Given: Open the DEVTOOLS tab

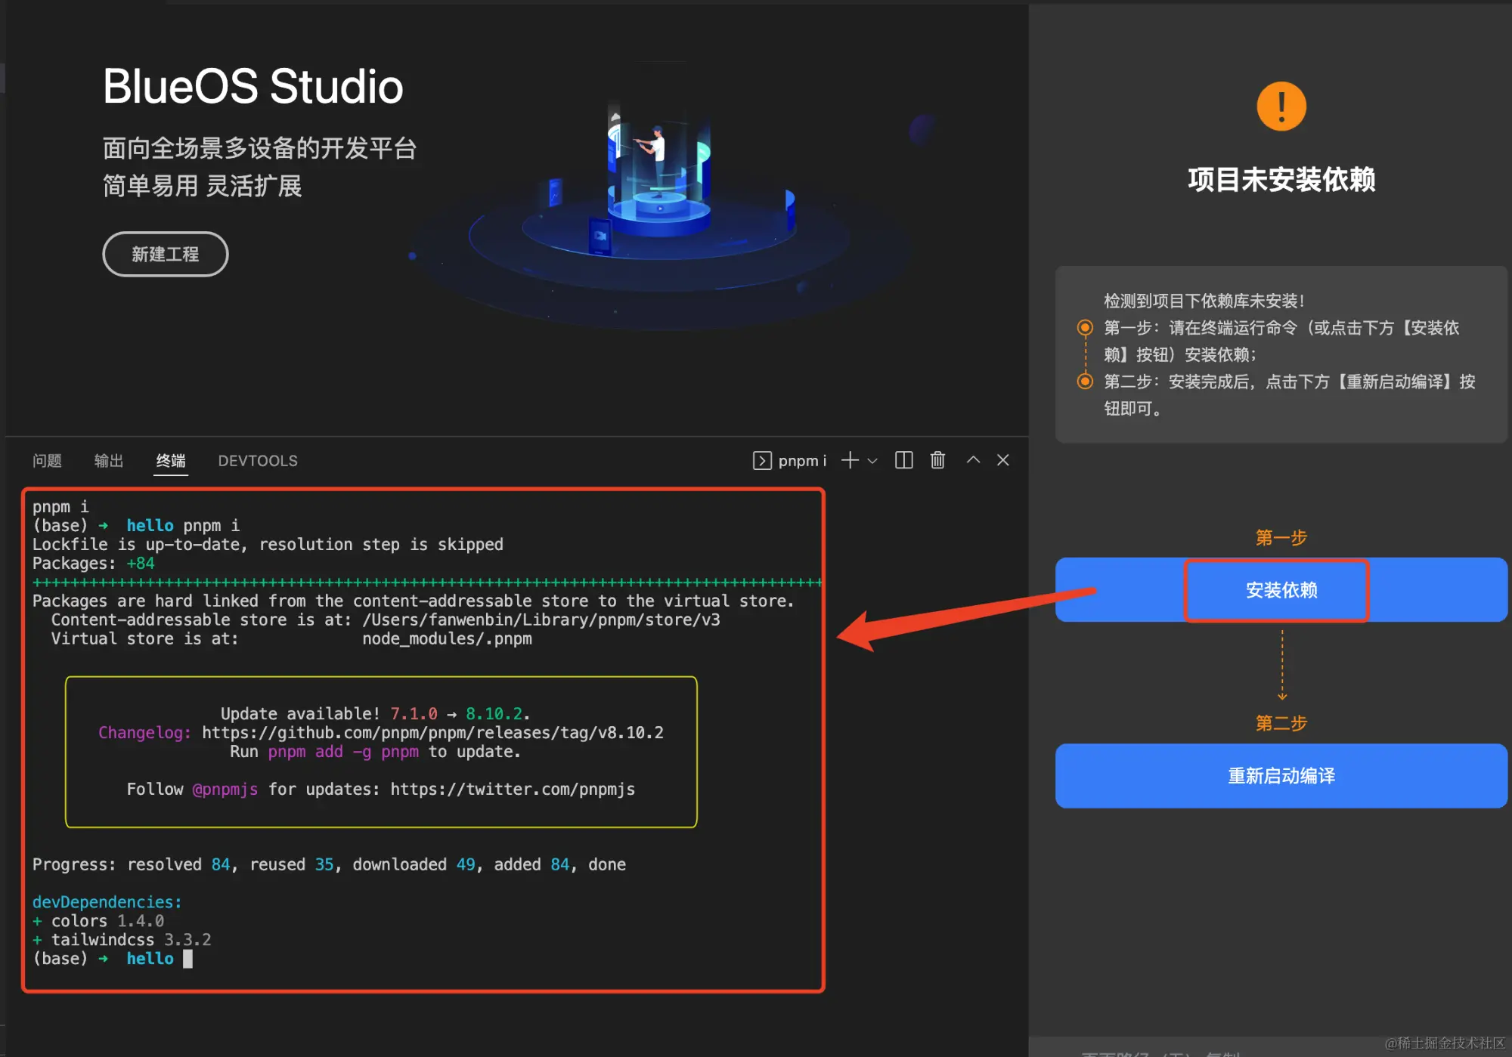Looking at the screenshot, I should click(258, 460).
